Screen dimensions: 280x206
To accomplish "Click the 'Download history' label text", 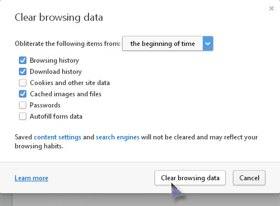I will point(56,72).
